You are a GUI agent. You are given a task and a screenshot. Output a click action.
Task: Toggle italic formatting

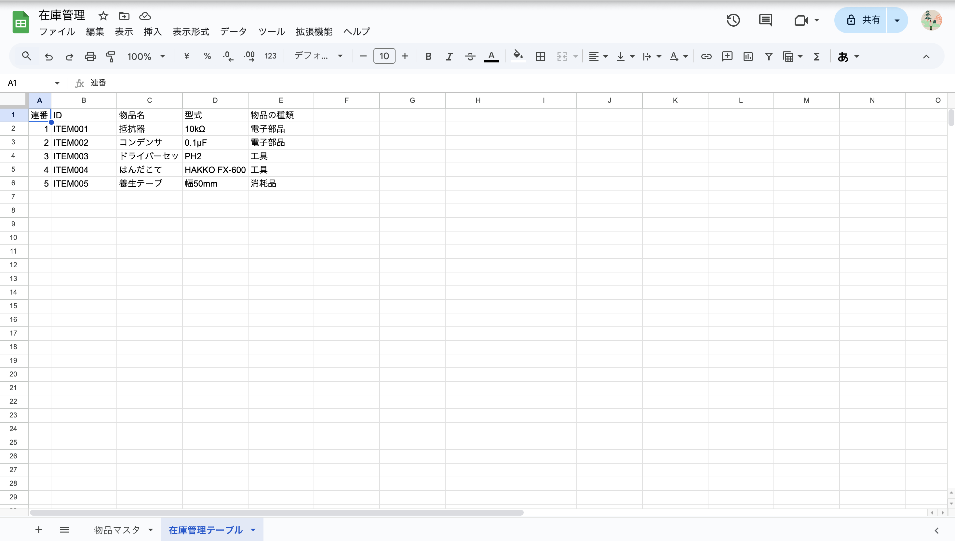[x=449, y=57]
